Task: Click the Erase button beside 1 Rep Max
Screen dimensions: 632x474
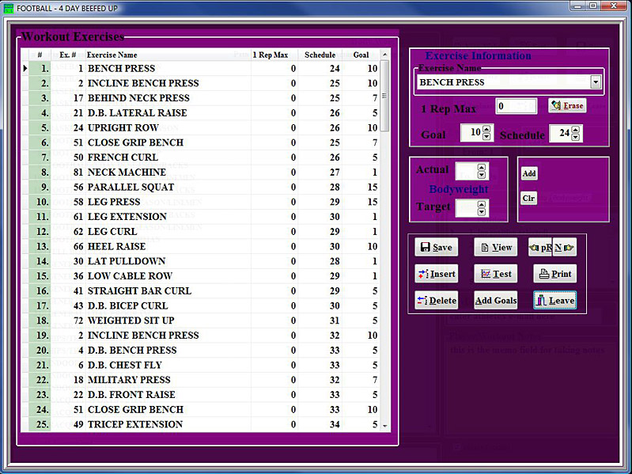Action: click(566, 106)
